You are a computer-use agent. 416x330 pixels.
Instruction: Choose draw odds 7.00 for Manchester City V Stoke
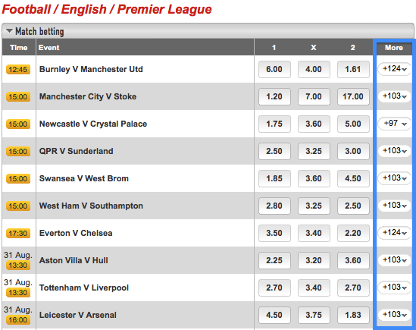click(x=314, y=96)
